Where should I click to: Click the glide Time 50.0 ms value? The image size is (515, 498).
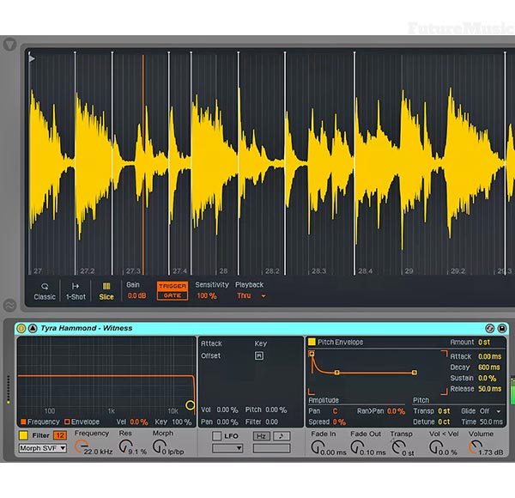pyautogui.click(x=491, y=422)
